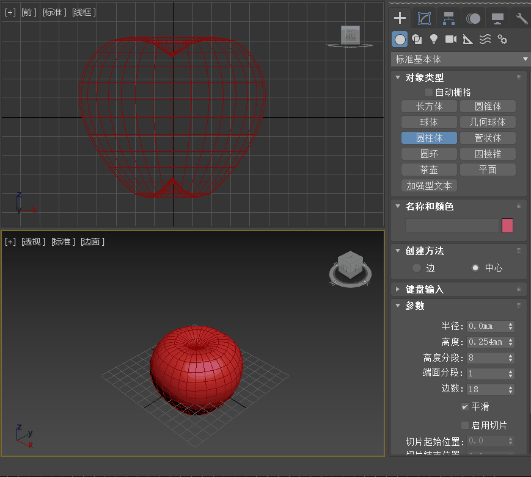Select the Space Warps category icon

point(485,40)
